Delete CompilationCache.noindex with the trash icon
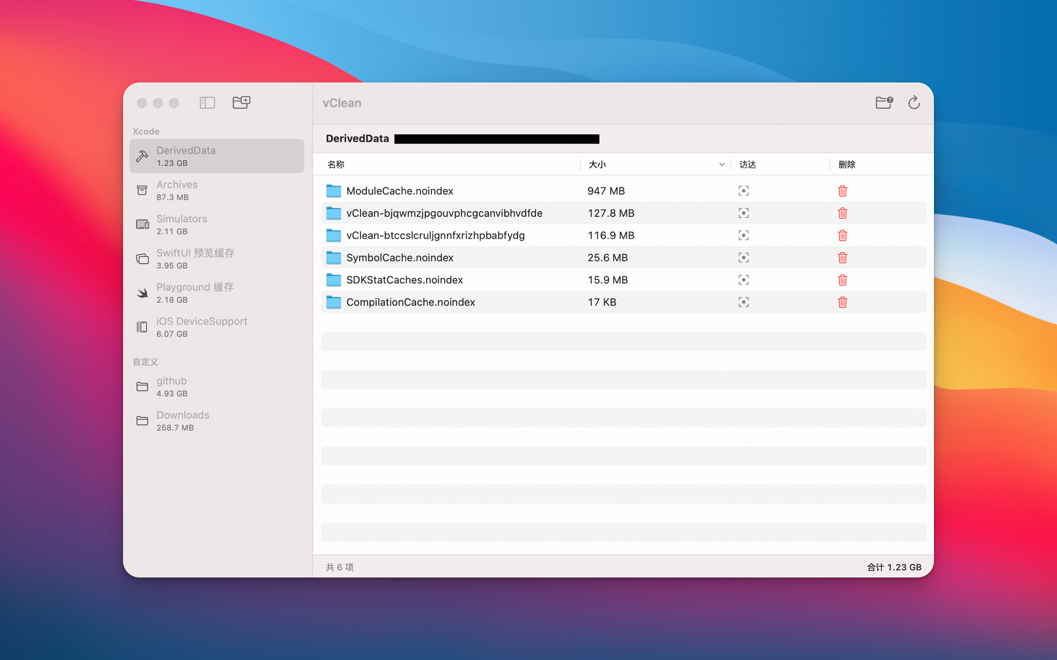Viewport: 1057px width, 660px height. pos(841,302)
